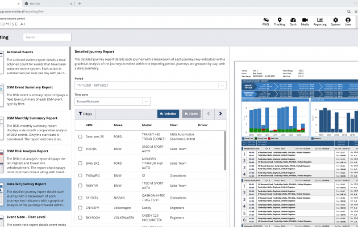Click the Reporting chart icon
Screen dimensions: 358x227
tap(320, 22)
